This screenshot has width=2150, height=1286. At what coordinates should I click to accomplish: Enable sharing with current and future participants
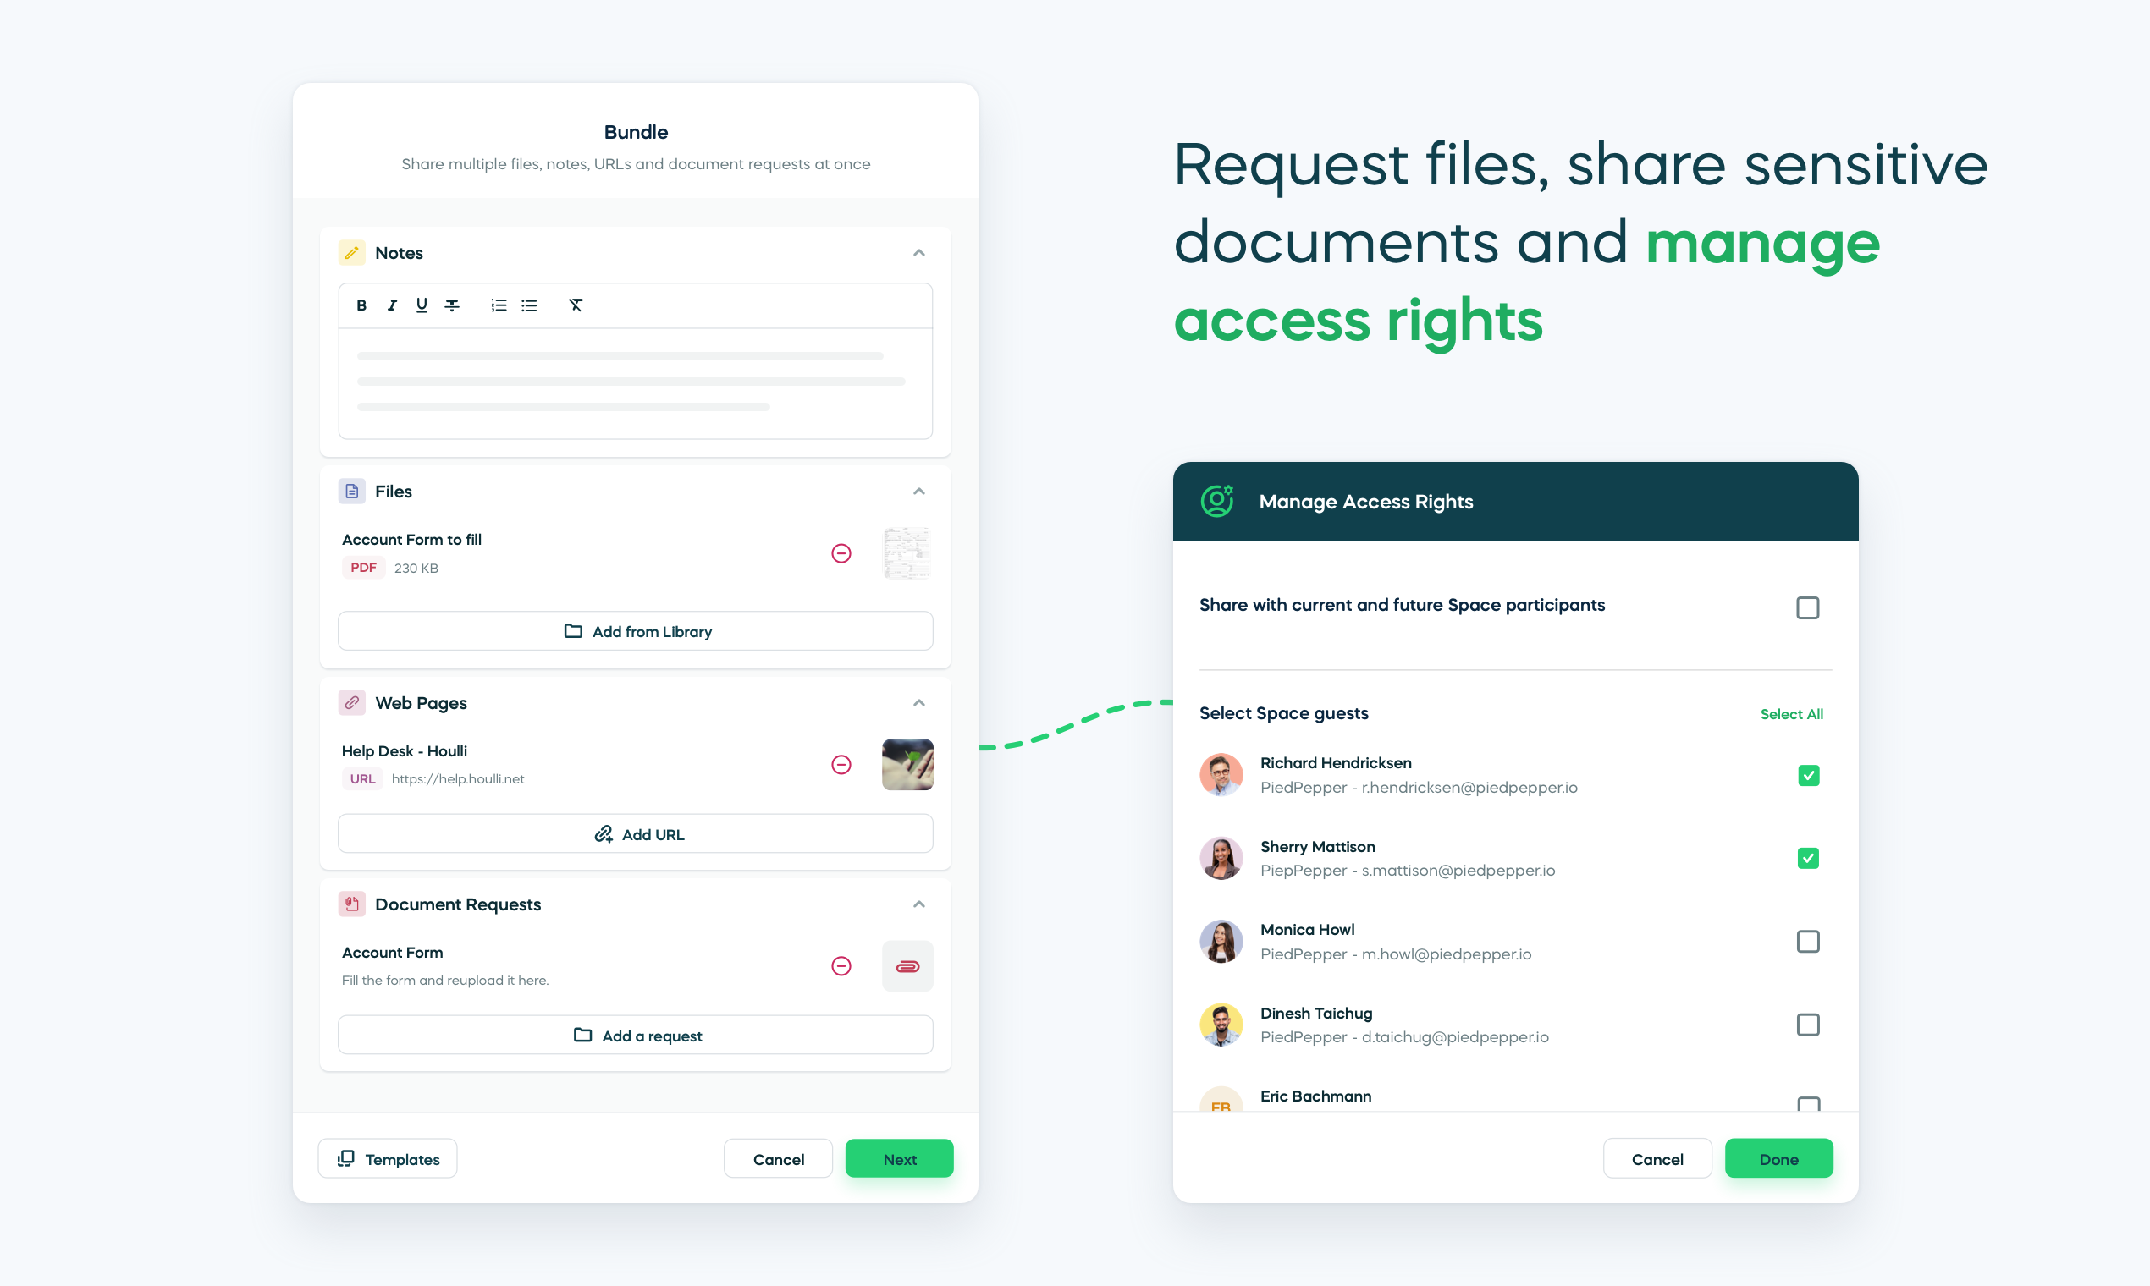pyautogui.click(x=1807, y=607)
